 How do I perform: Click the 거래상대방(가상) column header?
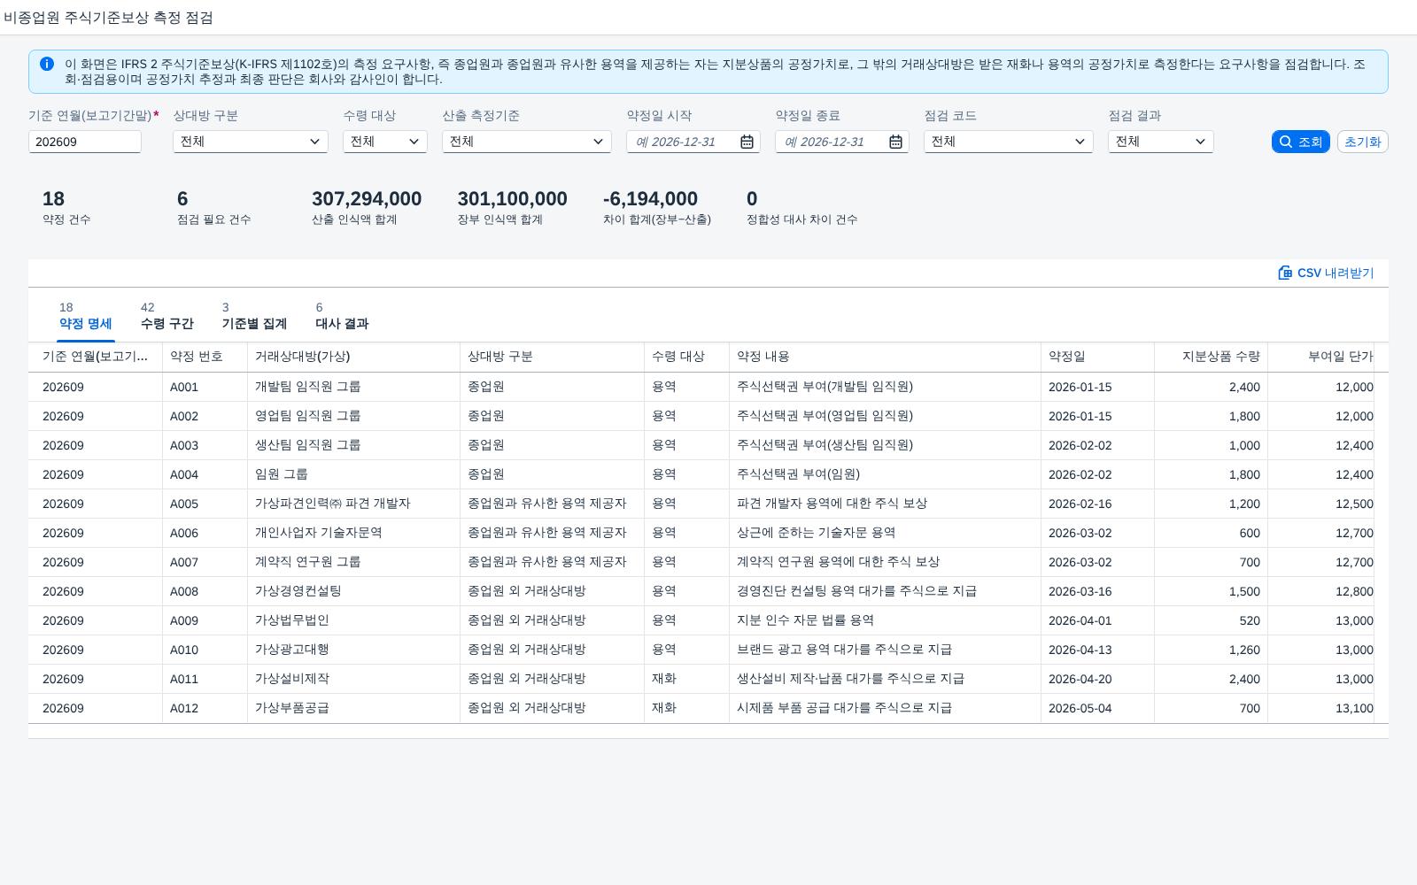click(x=353, y=357)
